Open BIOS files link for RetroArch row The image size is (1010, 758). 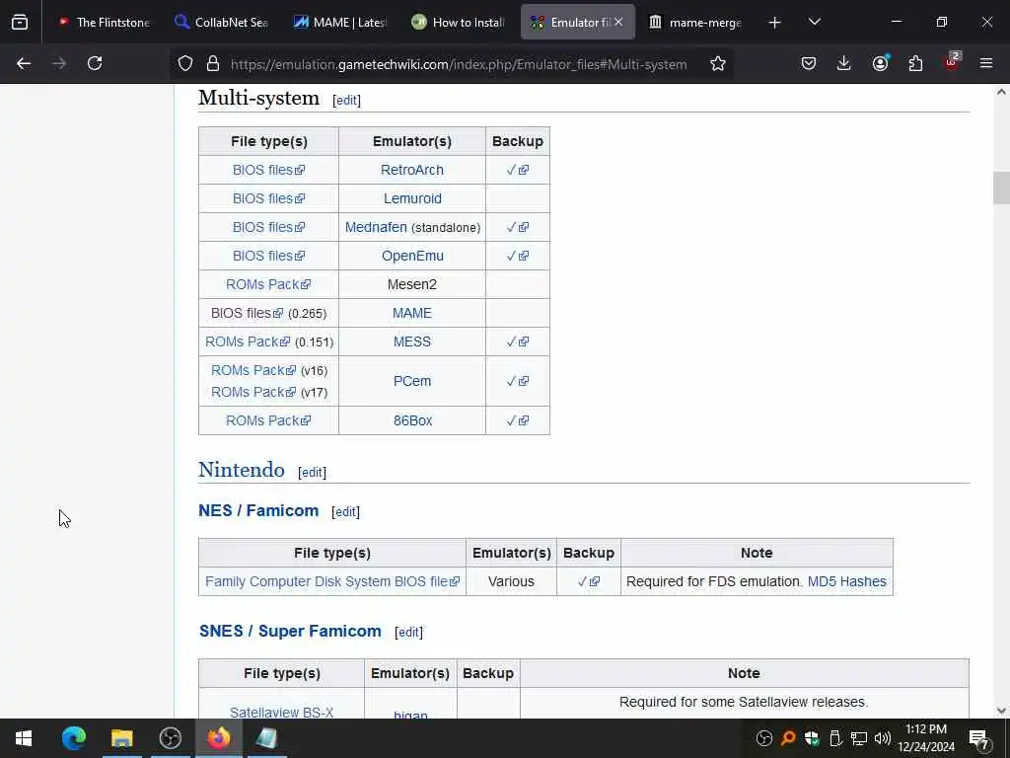268,170
